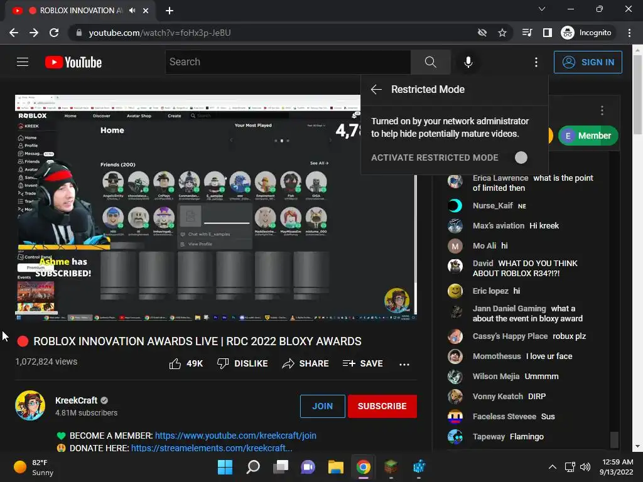Screen dimensions: 643x482
Task: Click the search magnifier button
Action: click(430, 62)
